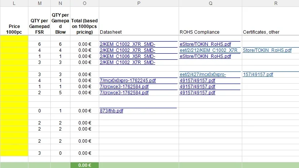Select the 0 in QTY per Gamepad FSR column
Screen dimensions: 299x168
39,111
